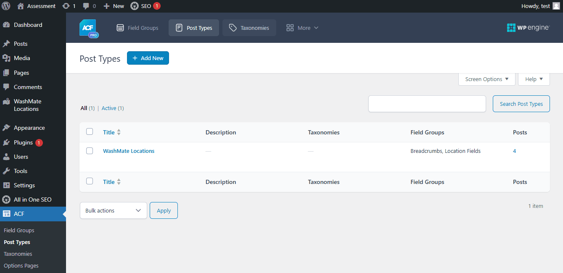Viewport: 563px width, 273px height.
Task: Click the post types search field
Action: coord(427,104)
